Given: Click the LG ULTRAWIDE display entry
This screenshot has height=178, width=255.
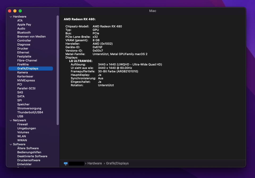Looking at the screenshot, I should (x=81, y=61).
